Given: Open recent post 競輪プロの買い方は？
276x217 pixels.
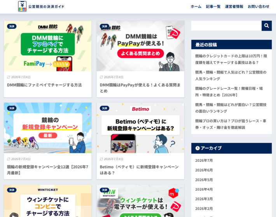Looking at the screenshot, I should tap(231, 124).
